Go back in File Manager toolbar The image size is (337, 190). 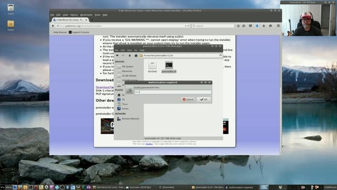pyautogui.click(x=117, y=55)
